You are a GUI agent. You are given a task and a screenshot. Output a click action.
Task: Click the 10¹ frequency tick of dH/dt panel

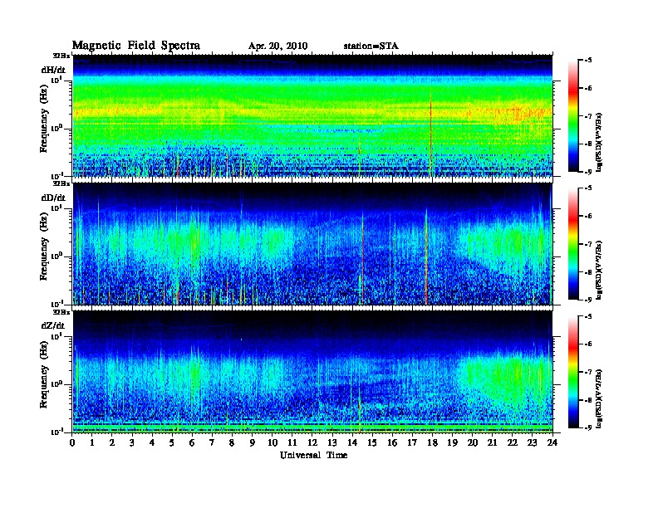click(56, 81)
